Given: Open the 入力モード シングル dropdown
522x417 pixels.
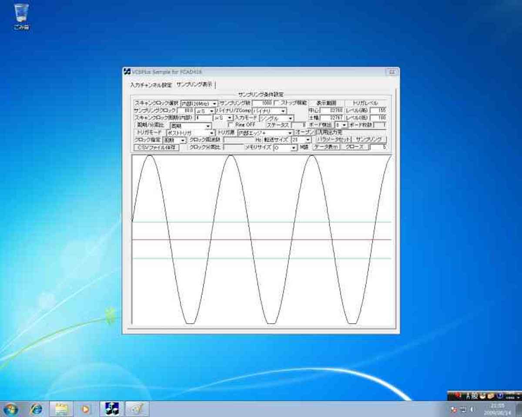Looking at the screenshot, I should point(276,118).
